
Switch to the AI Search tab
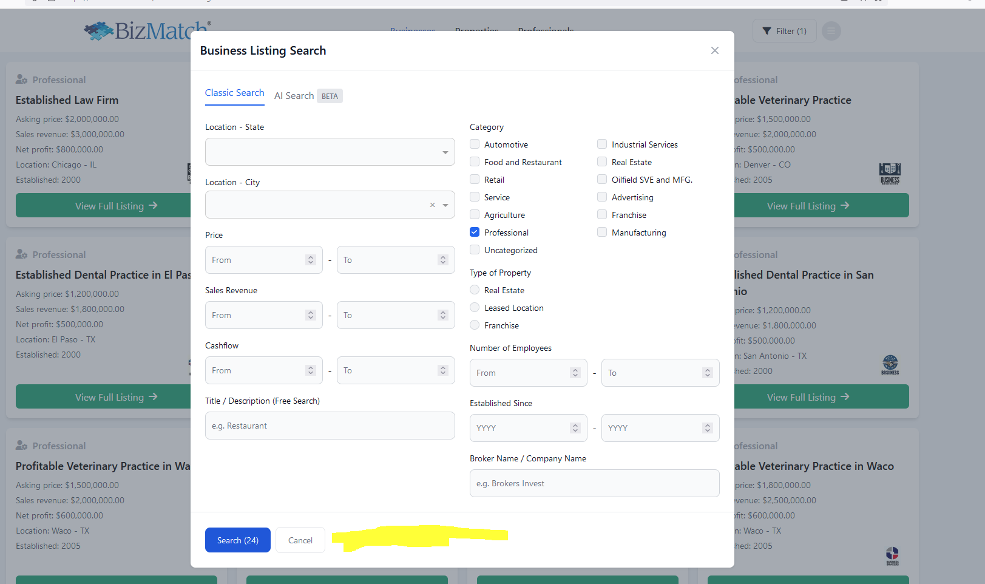[x=294, y=96]
